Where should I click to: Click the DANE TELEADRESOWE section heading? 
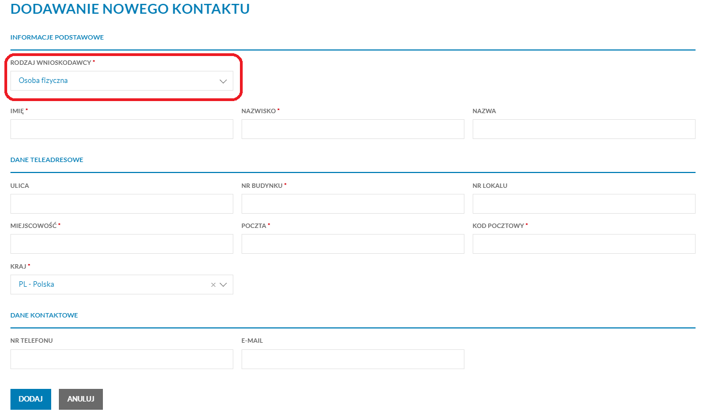click(47, 160)
